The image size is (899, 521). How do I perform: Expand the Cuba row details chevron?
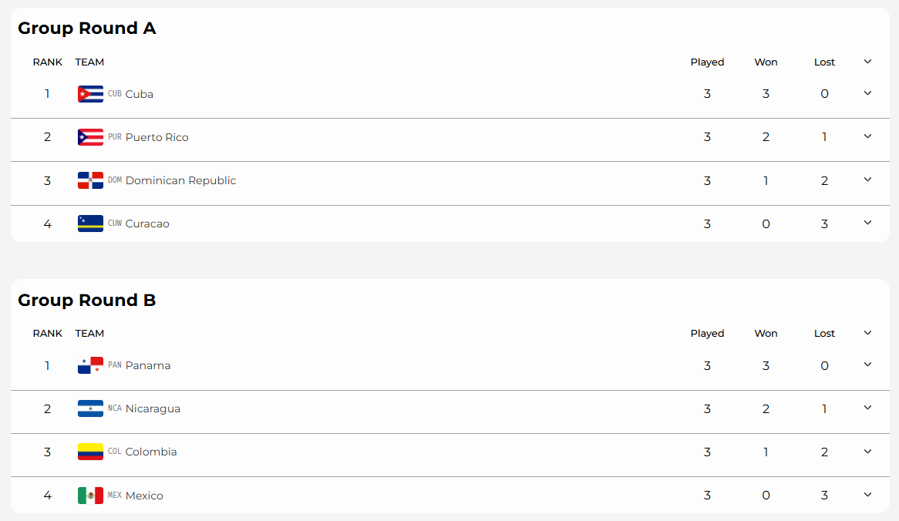(867, 93)
